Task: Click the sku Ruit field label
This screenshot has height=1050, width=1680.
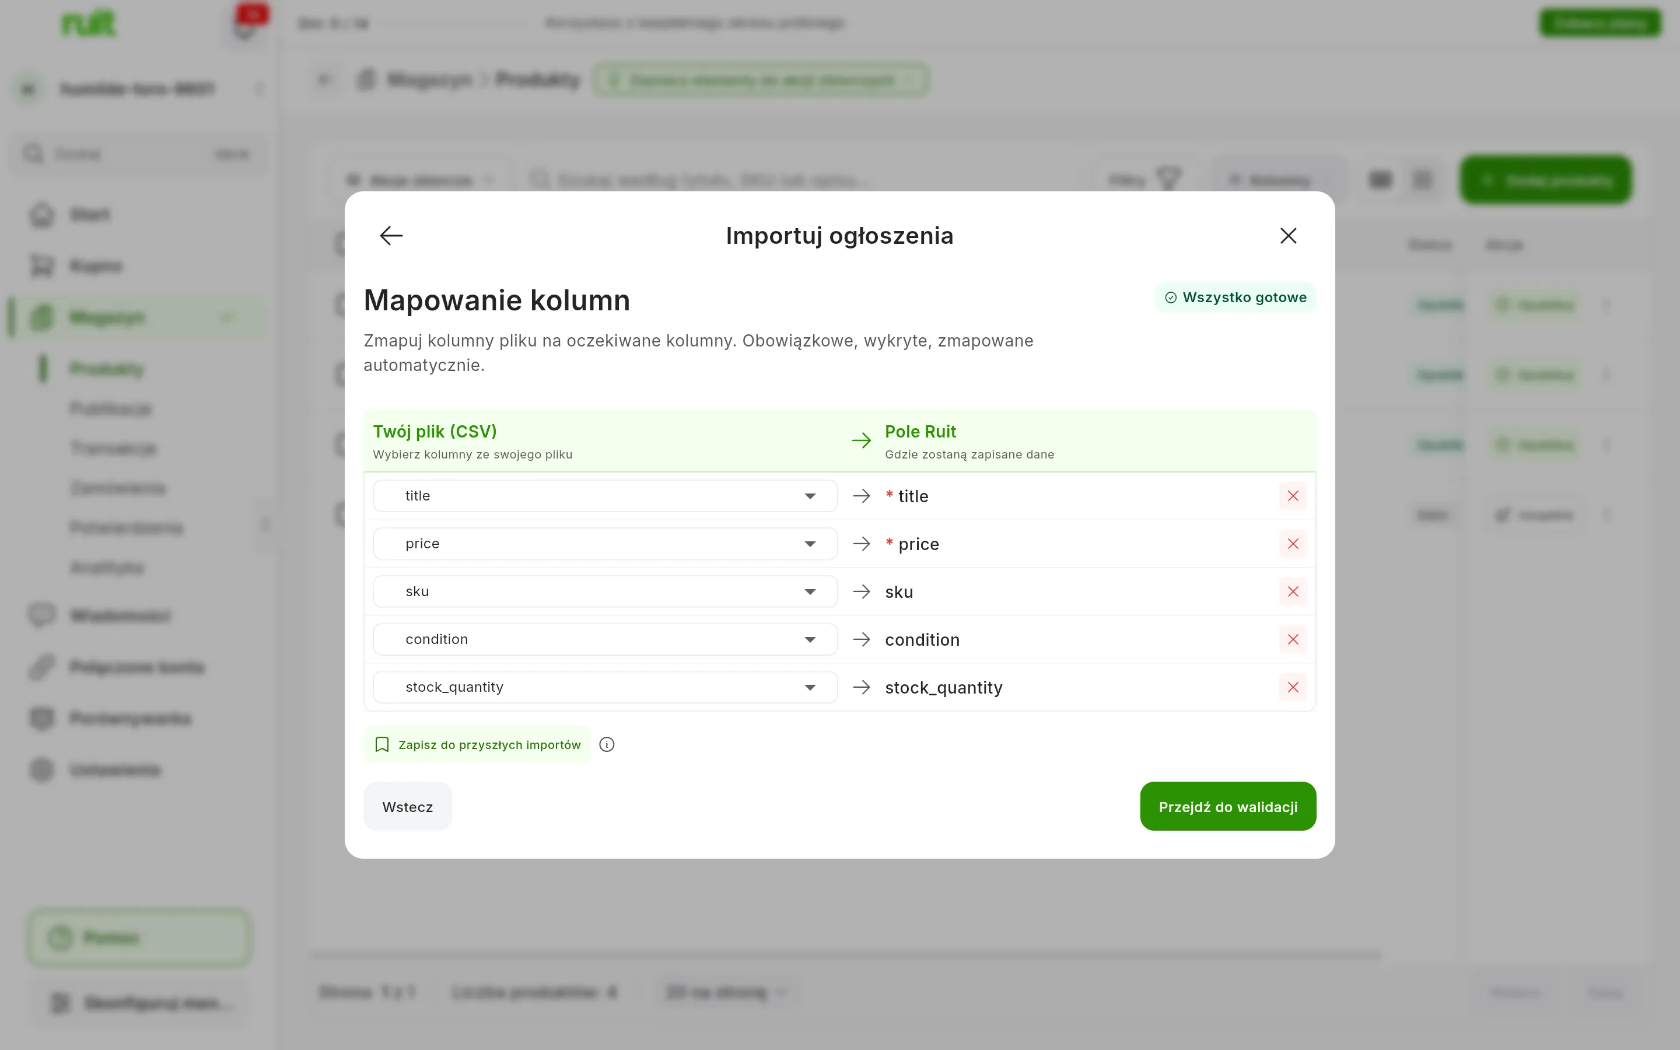Action: click(x=899, y=592)
